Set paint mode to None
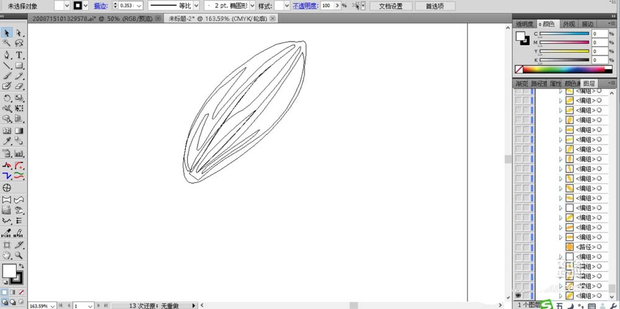 [21, 292]
